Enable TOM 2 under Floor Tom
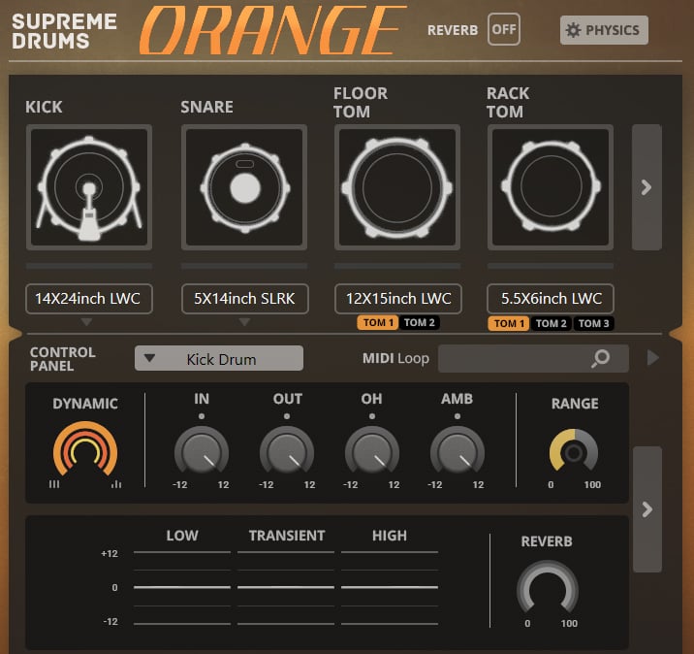This screenshot has height=654, width=694. 419,323
